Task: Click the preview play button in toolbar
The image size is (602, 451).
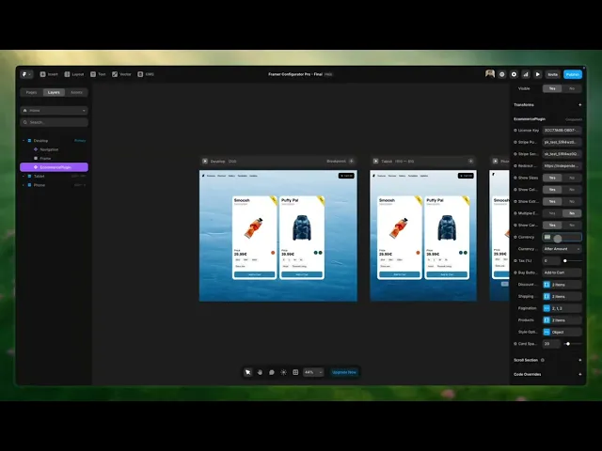Action: tap(537, 74)
